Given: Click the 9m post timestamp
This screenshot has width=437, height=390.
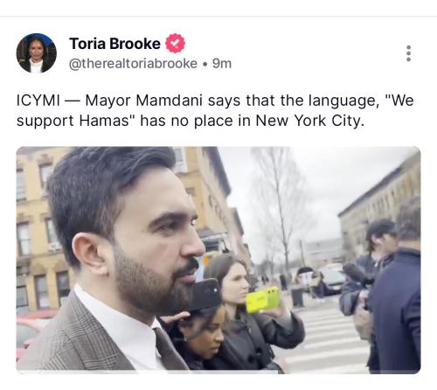Looking at the screenshot, I should [222, 64].
